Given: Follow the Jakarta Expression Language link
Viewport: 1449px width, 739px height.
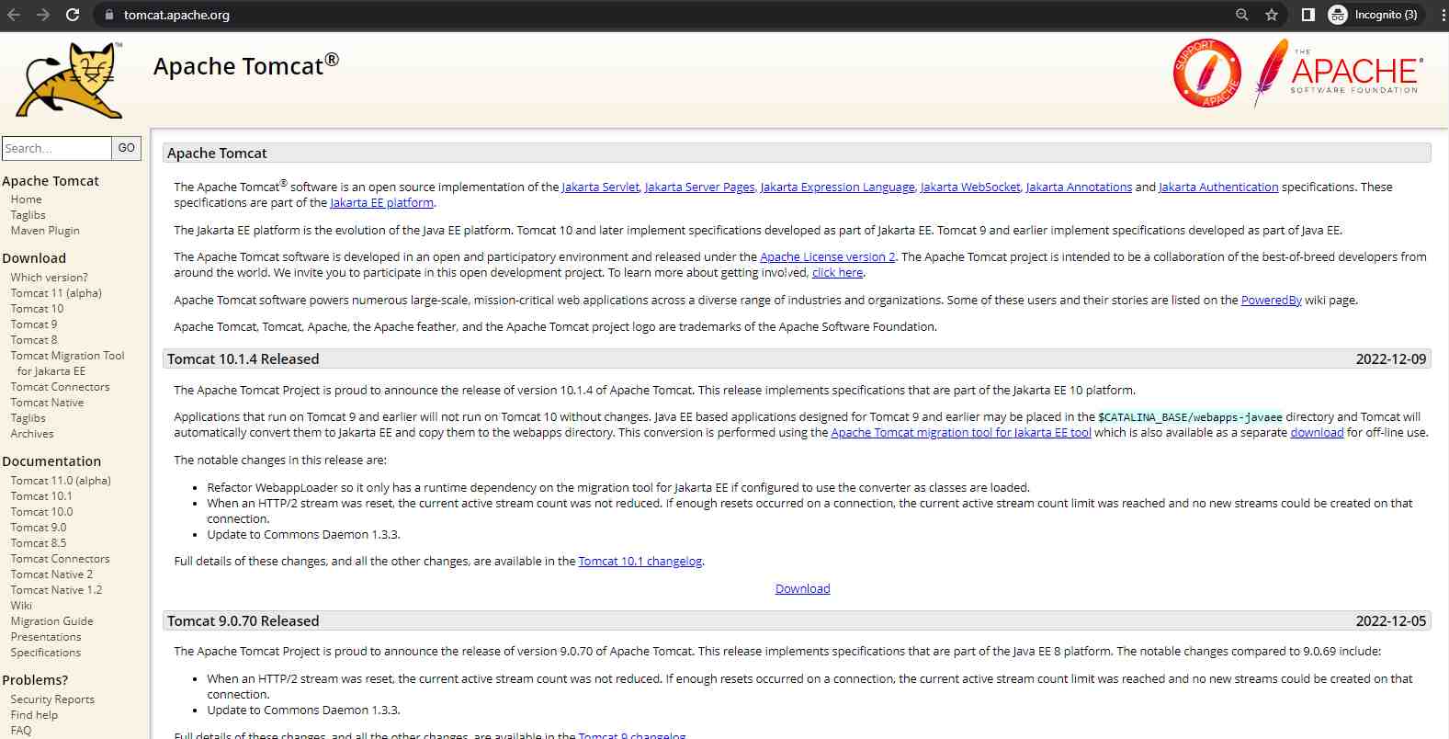Looking at the screenshot, I should click(837, 187).
